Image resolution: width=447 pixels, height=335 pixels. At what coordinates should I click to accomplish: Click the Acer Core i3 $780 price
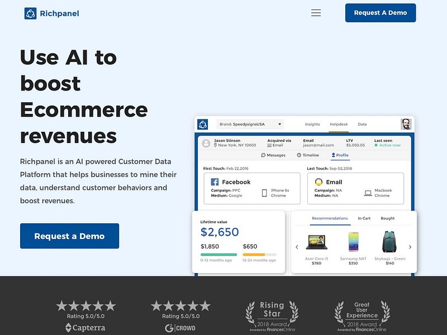click(x=316, y=264)
